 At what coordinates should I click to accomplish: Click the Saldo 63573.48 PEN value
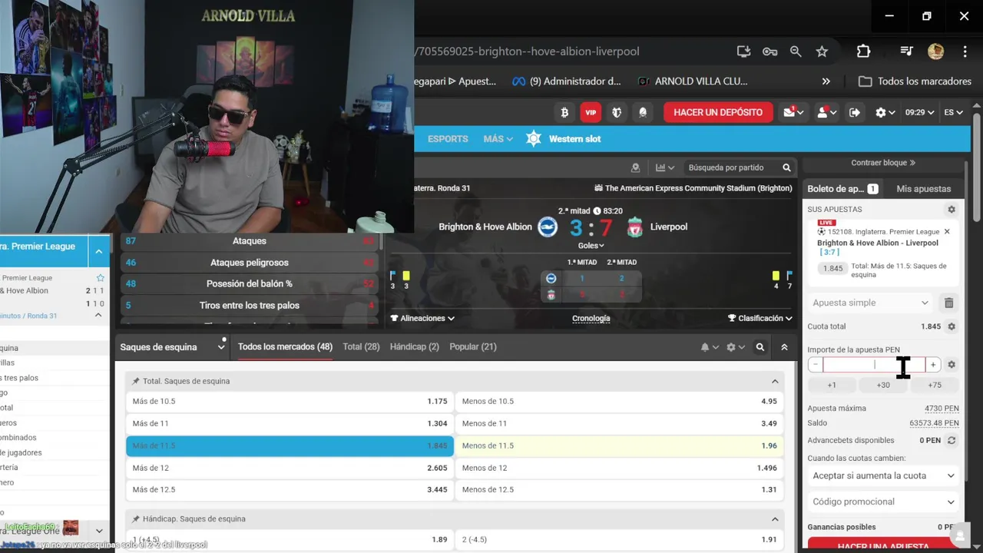tap(934, 423)
